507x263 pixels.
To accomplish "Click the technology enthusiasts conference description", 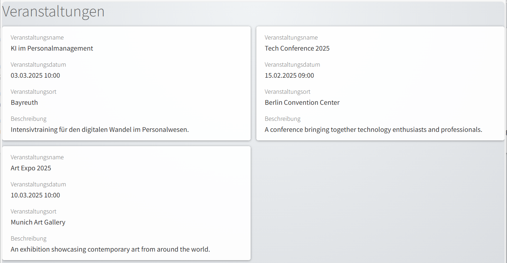I will click(373, 130).
